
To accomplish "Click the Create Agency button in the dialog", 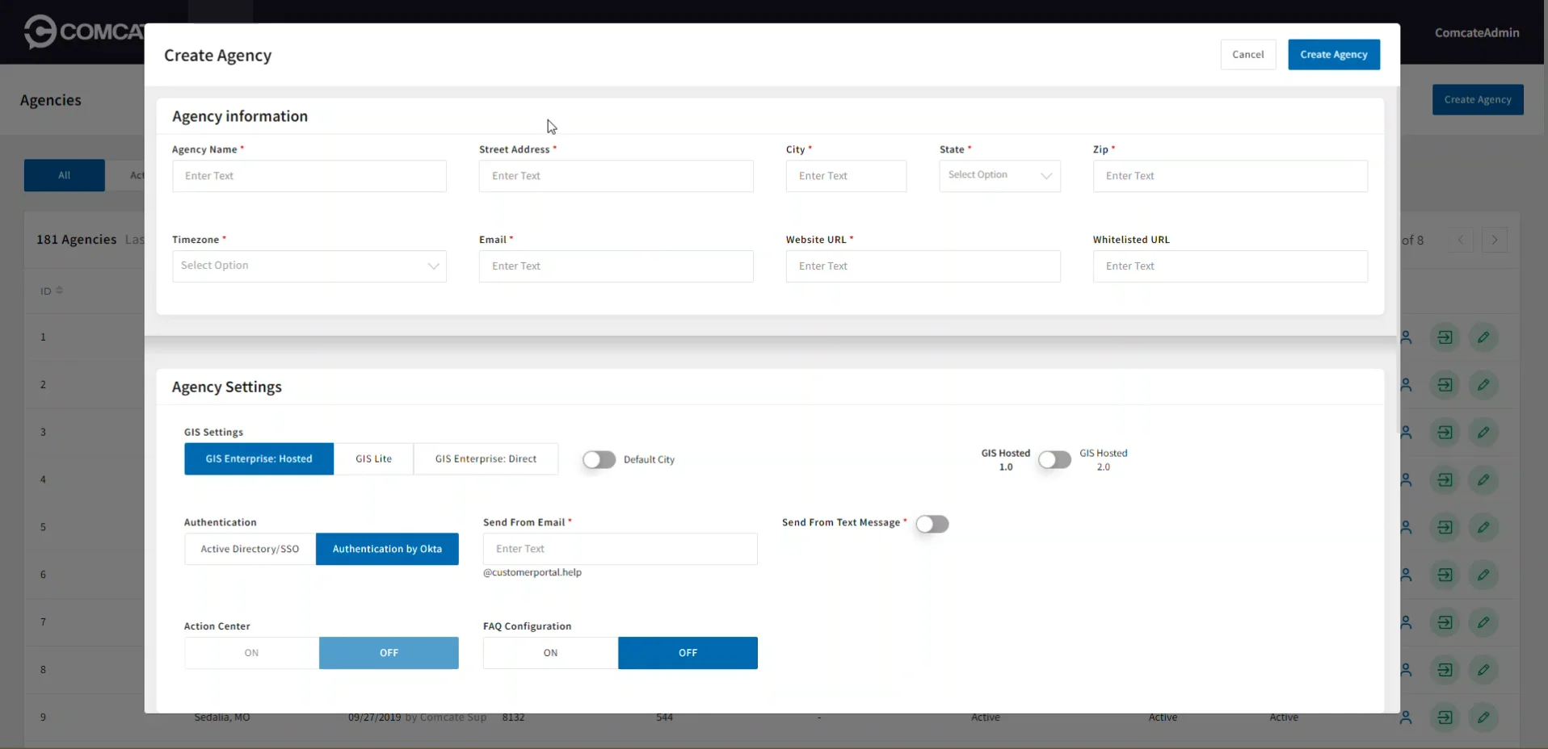I will click(x=1333, y=54).
